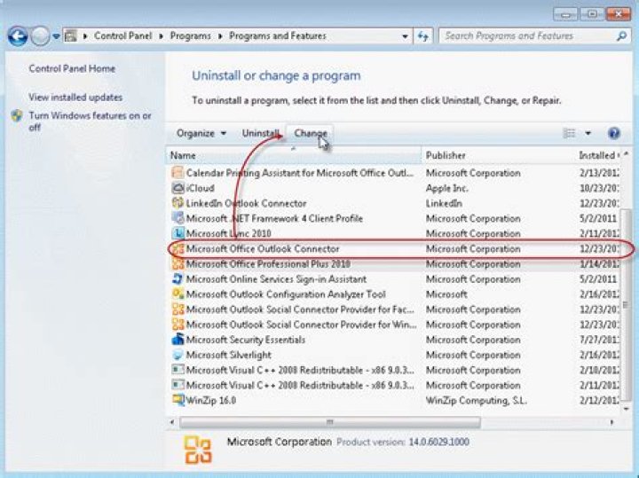Expand the view options dropdown arrow
The image size is (639, 478).
click(x=588, y=134)
